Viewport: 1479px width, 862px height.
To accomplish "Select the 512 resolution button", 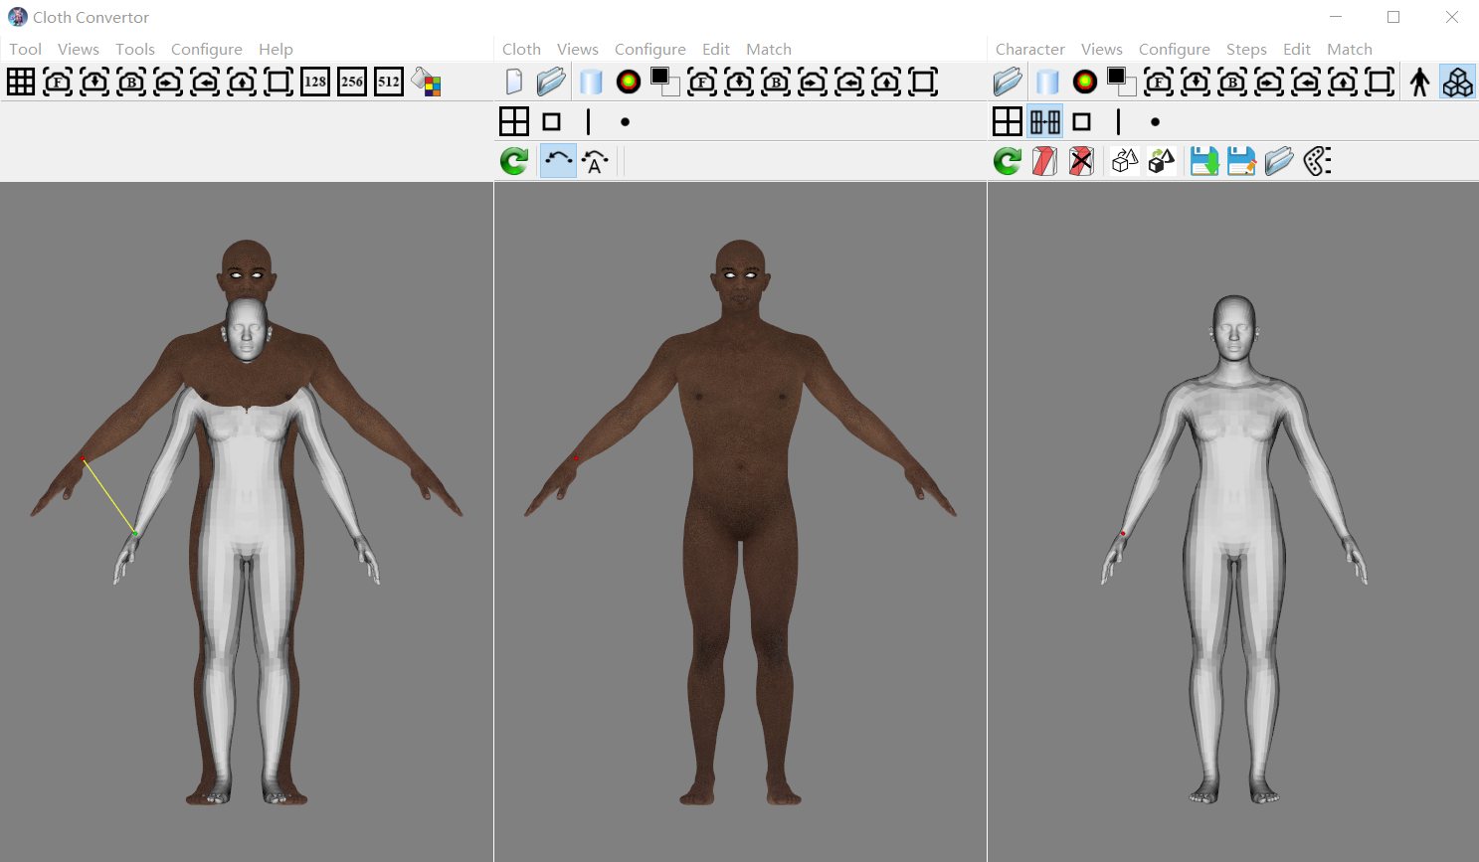I will click(x=389, y=82).
